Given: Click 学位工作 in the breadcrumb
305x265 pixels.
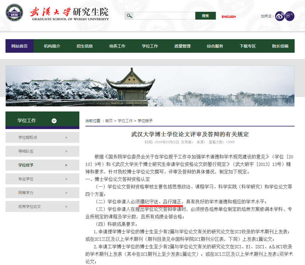Looking at the screenshot, I should (125, 121).
